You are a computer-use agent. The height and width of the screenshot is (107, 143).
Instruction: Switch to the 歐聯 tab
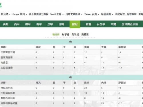click(x=88, y=24)
